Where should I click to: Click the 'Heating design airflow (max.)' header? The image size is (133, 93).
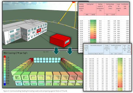pos(110,6)
